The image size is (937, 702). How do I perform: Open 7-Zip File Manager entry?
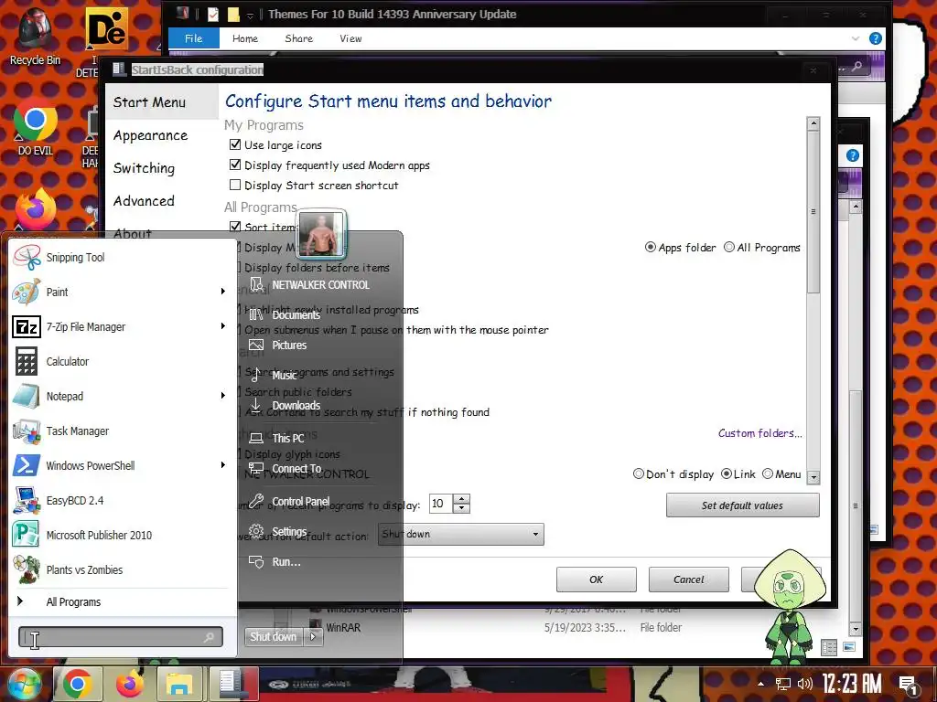(120, 326)
